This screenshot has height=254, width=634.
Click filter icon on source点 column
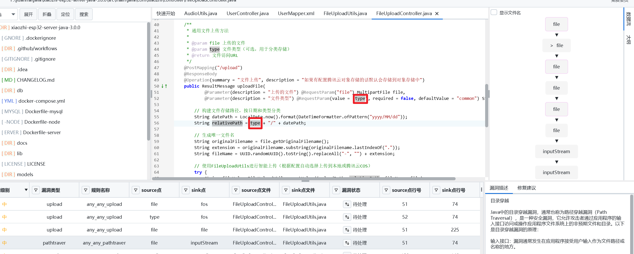click(136, 190)
